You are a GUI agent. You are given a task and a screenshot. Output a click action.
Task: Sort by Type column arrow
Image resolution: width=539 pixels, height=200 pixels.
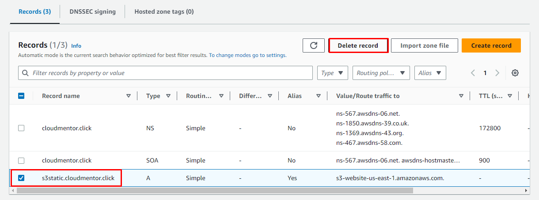[x=168, y=96]
